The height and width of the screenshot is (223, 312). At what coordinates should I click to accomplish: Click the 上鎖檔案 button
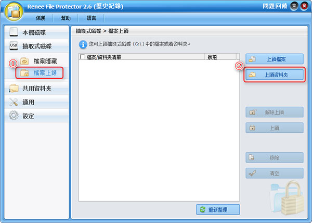pyautogui.click(x=275, y=59)
